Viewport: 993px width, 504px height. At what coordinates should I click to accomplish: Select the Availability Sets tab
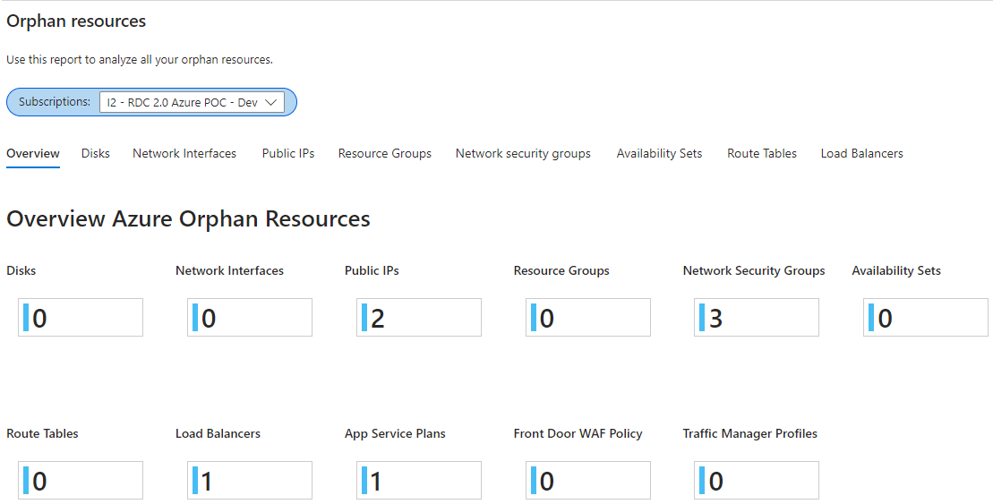click(659, 153)
